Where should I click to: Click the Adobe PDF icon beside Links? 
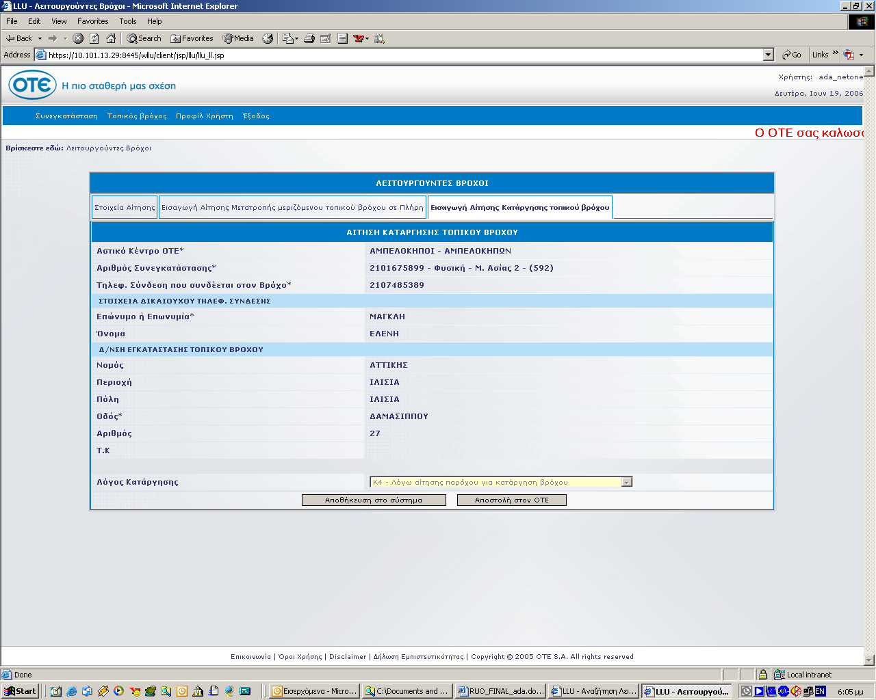pos(849,55)
